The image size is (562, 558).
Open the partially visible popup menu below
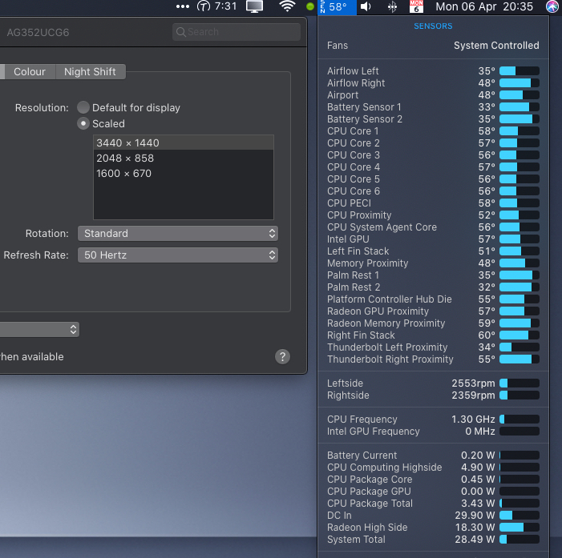[x=39, y=329]
